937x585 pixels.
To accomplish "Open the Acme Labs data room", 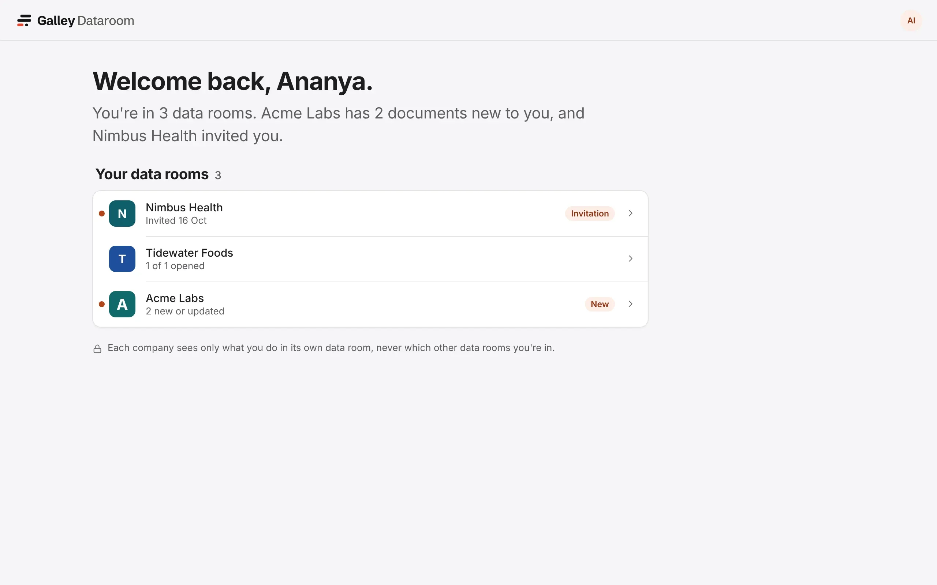I will 370,304.
